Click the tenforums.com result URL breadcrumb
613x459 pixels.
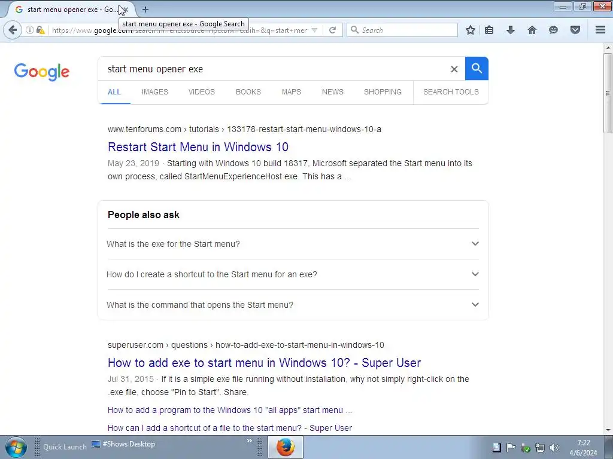tap(244, 129)
